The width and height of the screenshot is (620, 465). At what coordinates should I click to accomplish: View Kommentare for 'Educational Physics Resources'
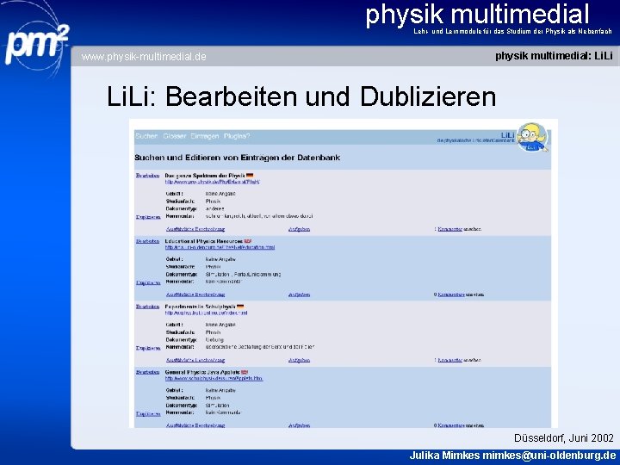pyautogui.click(x=451, y=294)
